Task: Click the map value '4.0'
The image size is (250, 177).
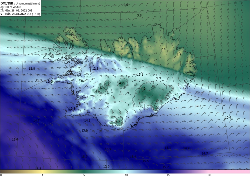Action: click(x=126, y=4)
